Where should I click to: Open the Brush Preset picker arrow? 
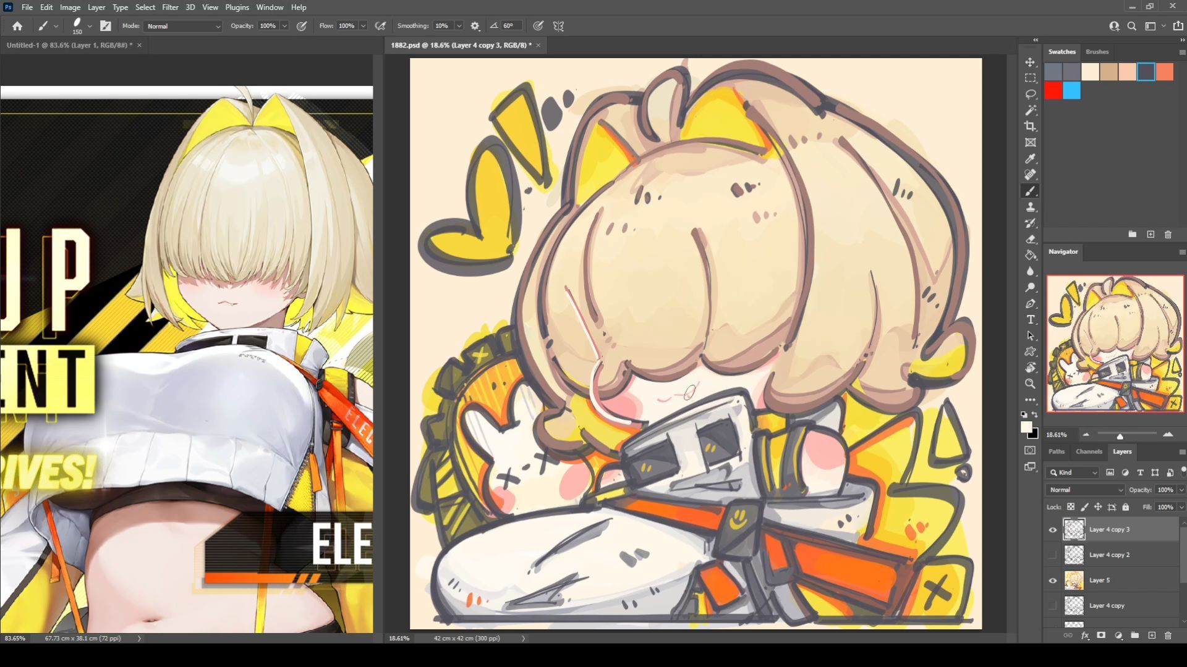click(90, 26)
